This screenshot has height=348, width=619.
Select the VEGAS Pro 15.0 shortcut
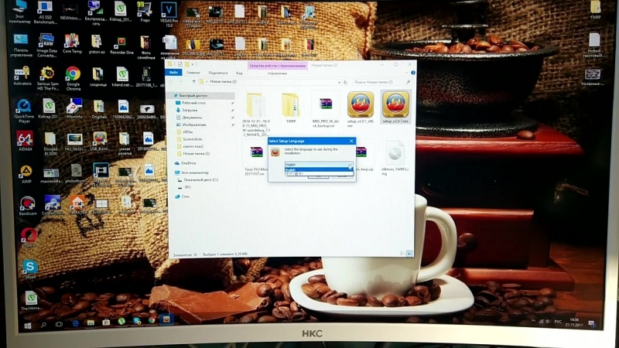coord(168,11)
